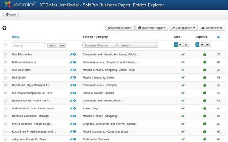
Task: Go to the Control Panel
Action: 212,28
